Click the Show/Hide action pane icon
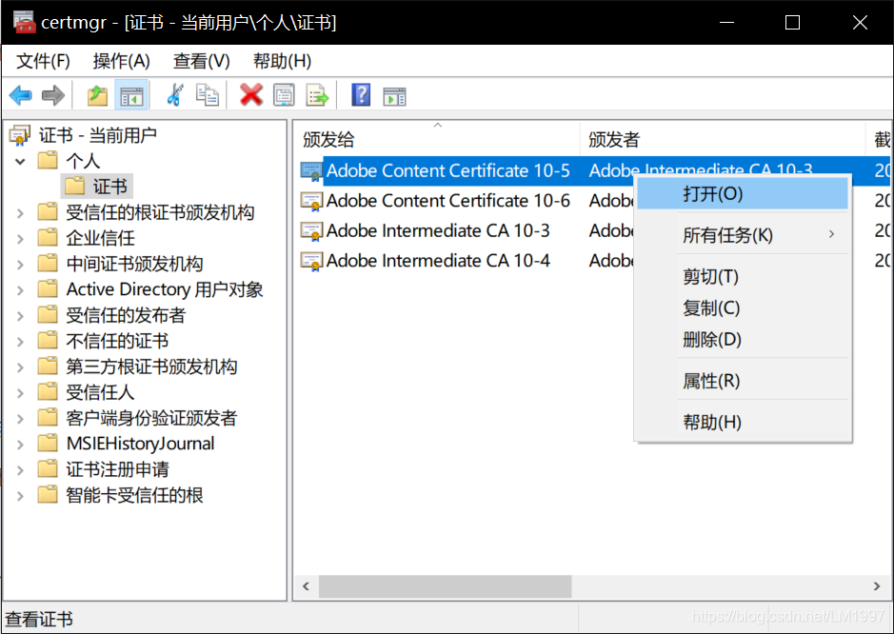The height and width of the screenshot is (634, 894). (394, 96)
